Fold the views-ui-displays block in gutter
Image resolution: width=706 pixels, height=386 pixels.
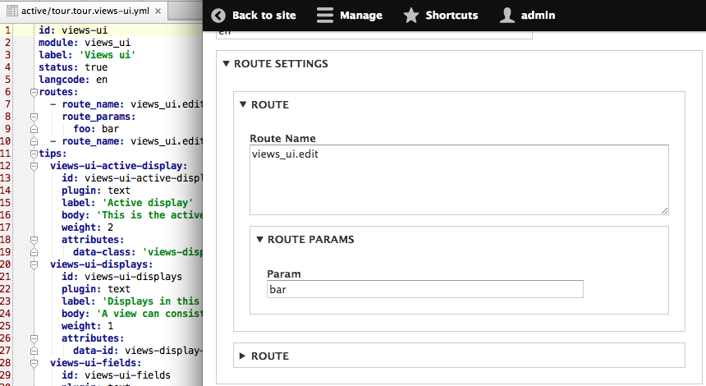(x=34, y=264)
